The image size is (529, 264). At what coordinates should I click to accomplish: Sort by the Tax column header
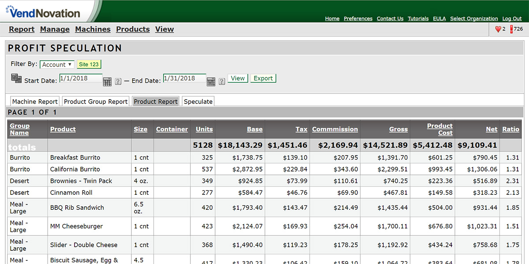[302, 129]
